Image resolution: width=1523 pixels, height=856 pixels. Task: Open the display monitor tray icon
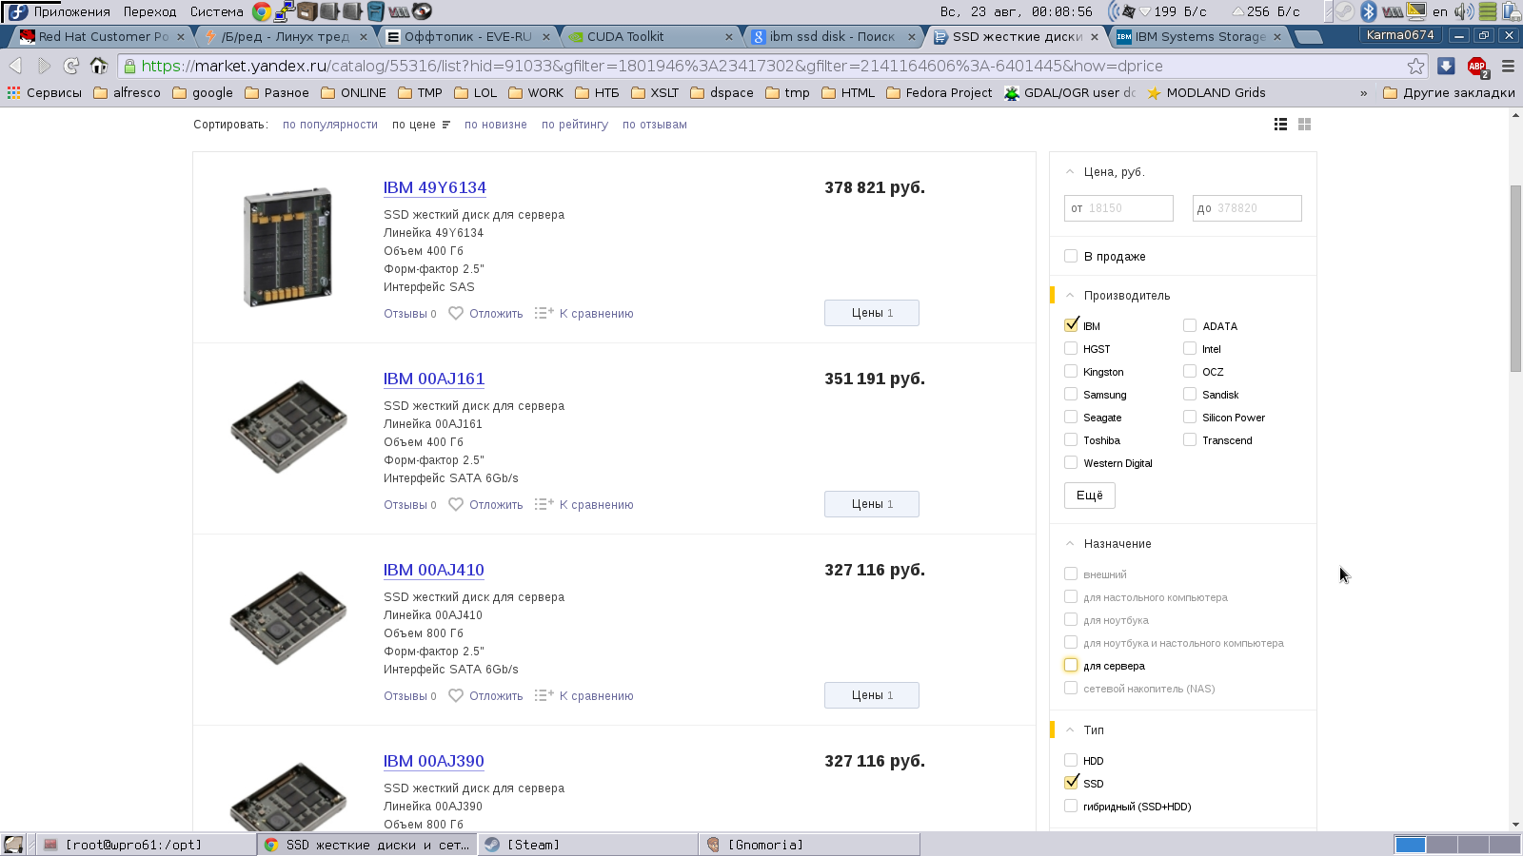pyautogui.click(x=1416, y=11)
